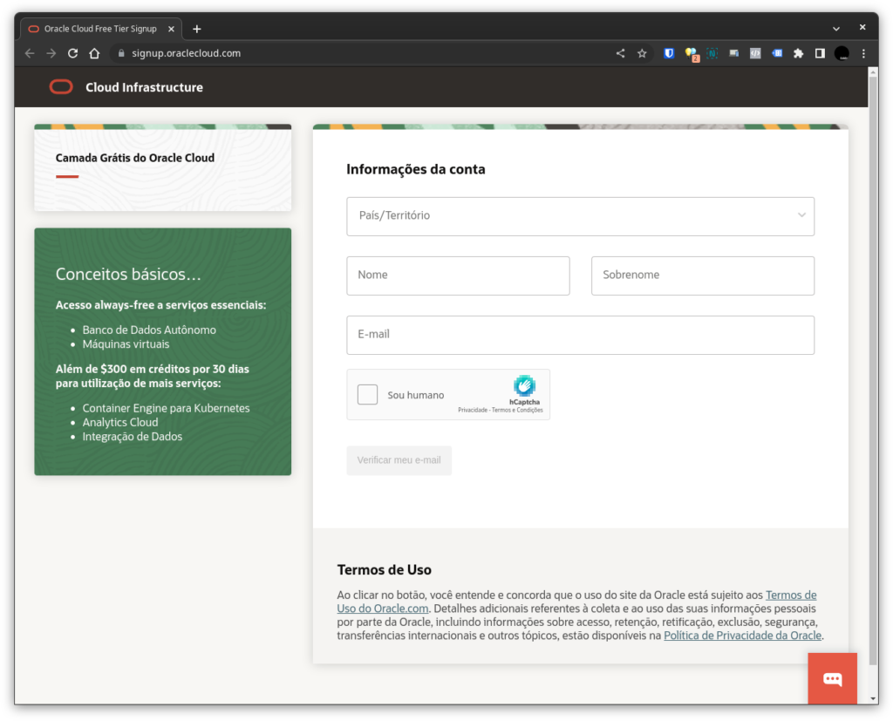Click the padlock site info icon

pos(120,53)
